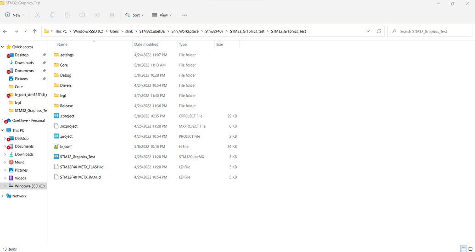Select the lv_conf header file

[x=66, y=146]
